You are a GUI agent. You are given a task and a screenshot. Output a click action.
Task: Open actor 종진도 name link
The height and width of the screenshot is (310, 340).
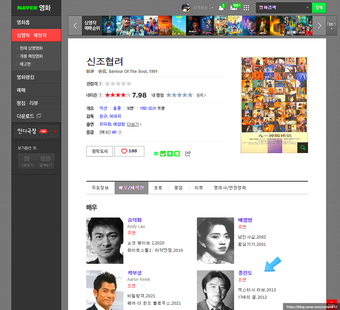tap(245, 273)
